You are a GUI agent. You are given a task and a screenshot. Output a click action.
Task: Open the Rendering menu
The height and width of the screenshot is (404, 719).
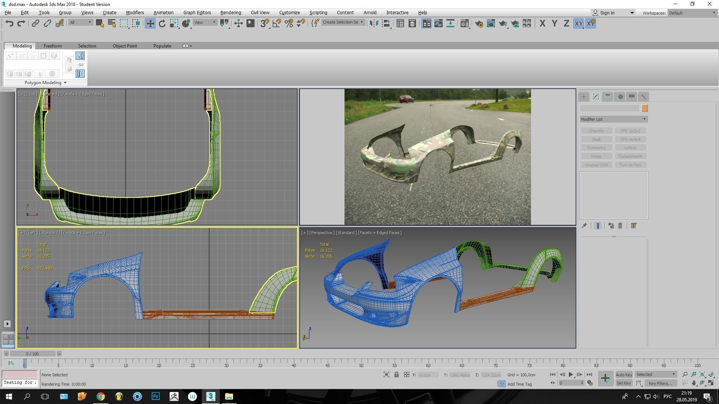click(230, 13)
